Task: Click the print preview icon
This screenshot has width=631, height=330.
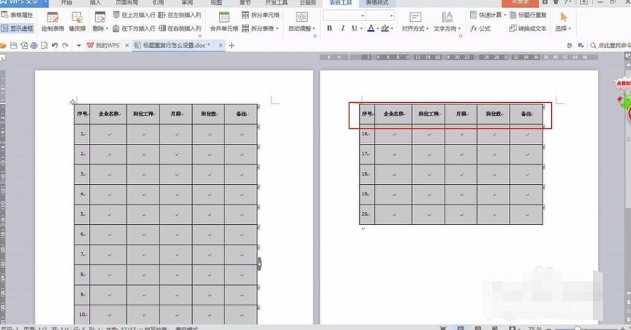Action: click(x=44, y=45)
